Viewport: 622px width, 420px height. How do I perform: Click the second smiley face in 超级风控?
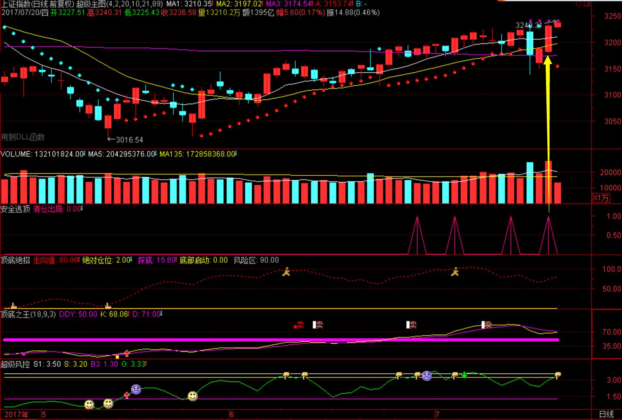[108, 404]
